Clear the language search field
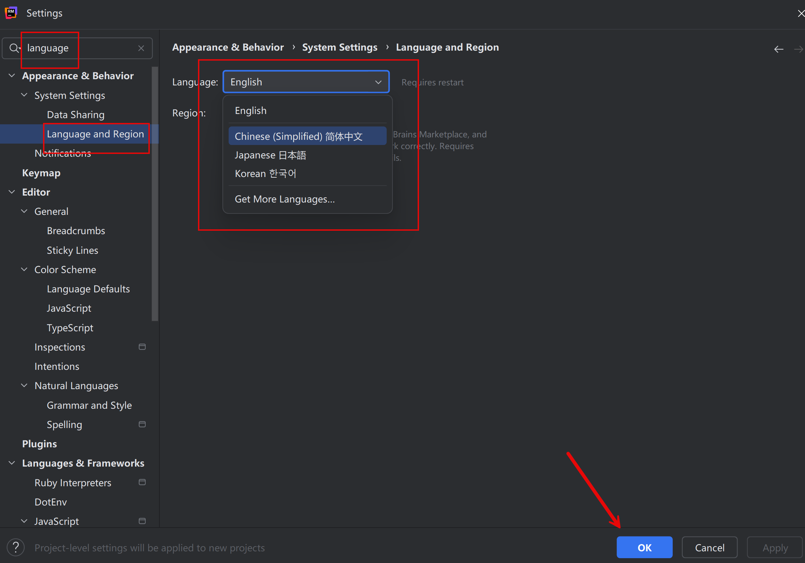This screenshot has width=805, height=563. point(141,48)
